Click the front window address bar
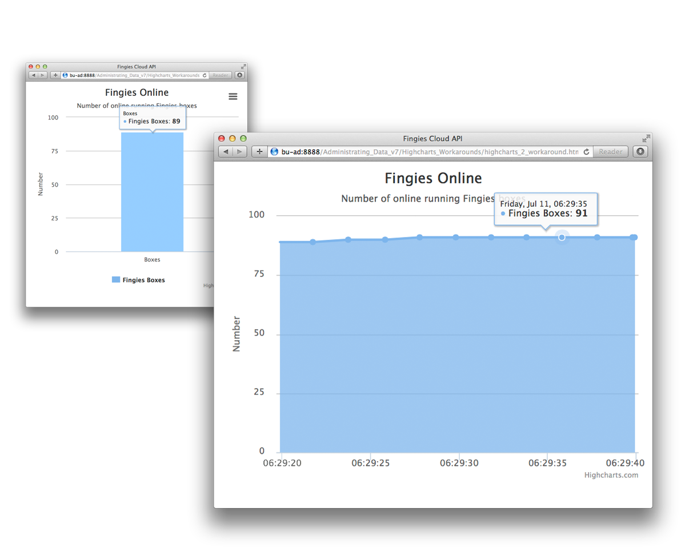Image resolution: width=689 pixels, height=547 pixels. click(428, 152)
